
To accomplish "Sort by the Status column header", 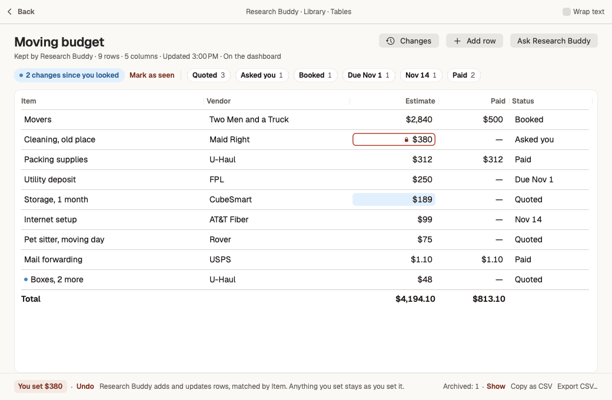I will 523,101.
